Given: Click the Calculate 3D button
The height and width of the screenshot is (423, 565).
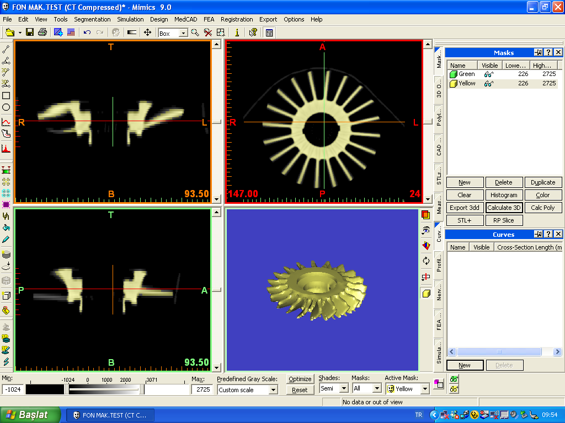Looking at the screenshot, I should (504, 208).
